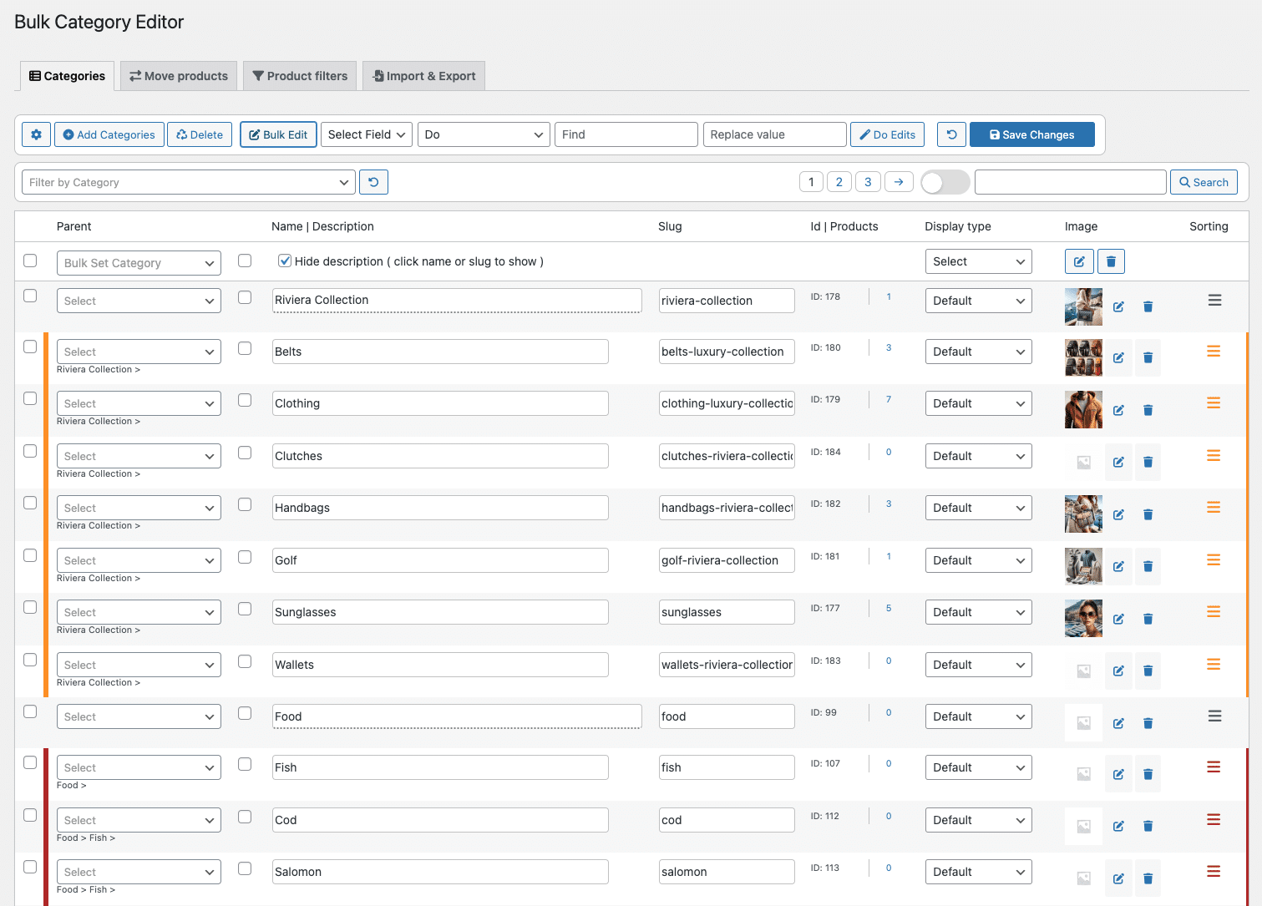This screenshot has height=906, width=1262.
Task: Click trash icon in Wallets row
Action: click(x=1148, y=671)
